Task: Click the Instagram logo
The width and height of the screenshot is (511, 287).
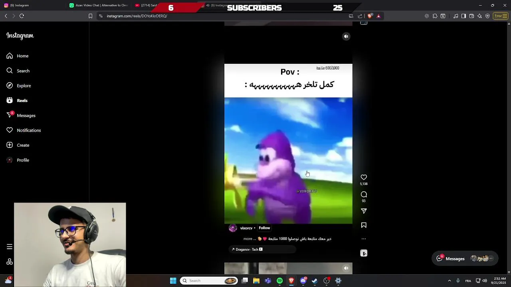Action: 20,35
